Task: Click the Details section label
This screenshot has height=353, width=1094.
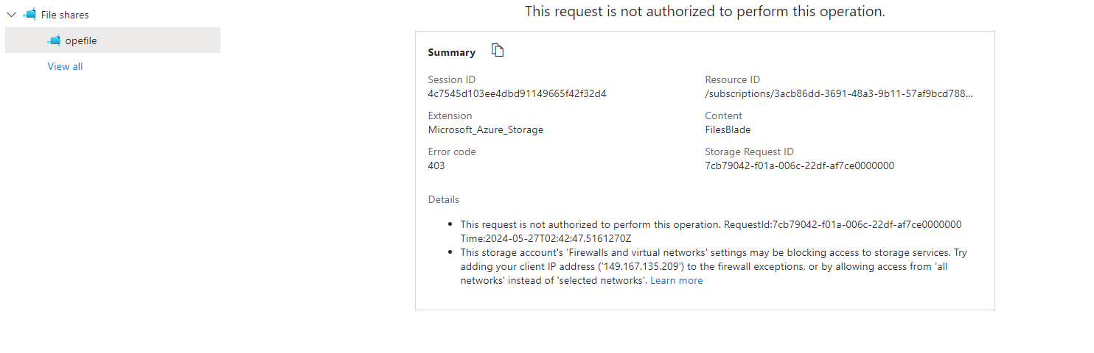Action: (x=443, y=199)
